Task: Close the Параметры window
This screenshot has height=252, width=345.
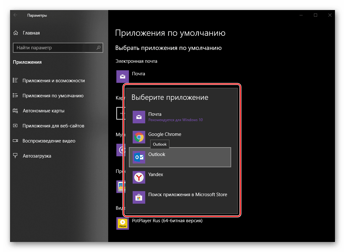Action: (x=330, y=15)
